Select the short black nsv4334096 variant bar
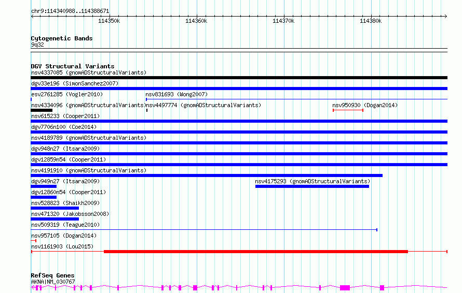This screenshot has width=462, height=293. coord(42,110)
